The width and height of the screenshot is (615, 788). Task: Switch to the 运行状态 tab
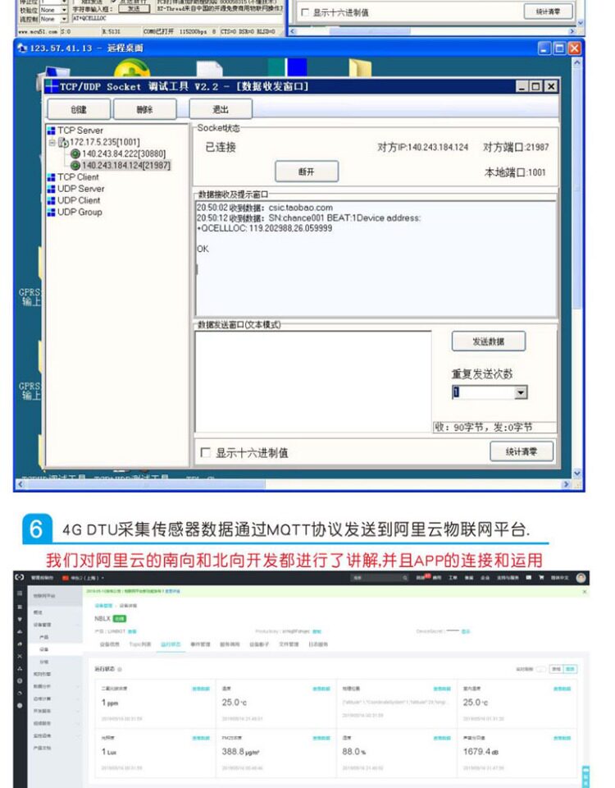pyautogui.click(x=171, y=644)
